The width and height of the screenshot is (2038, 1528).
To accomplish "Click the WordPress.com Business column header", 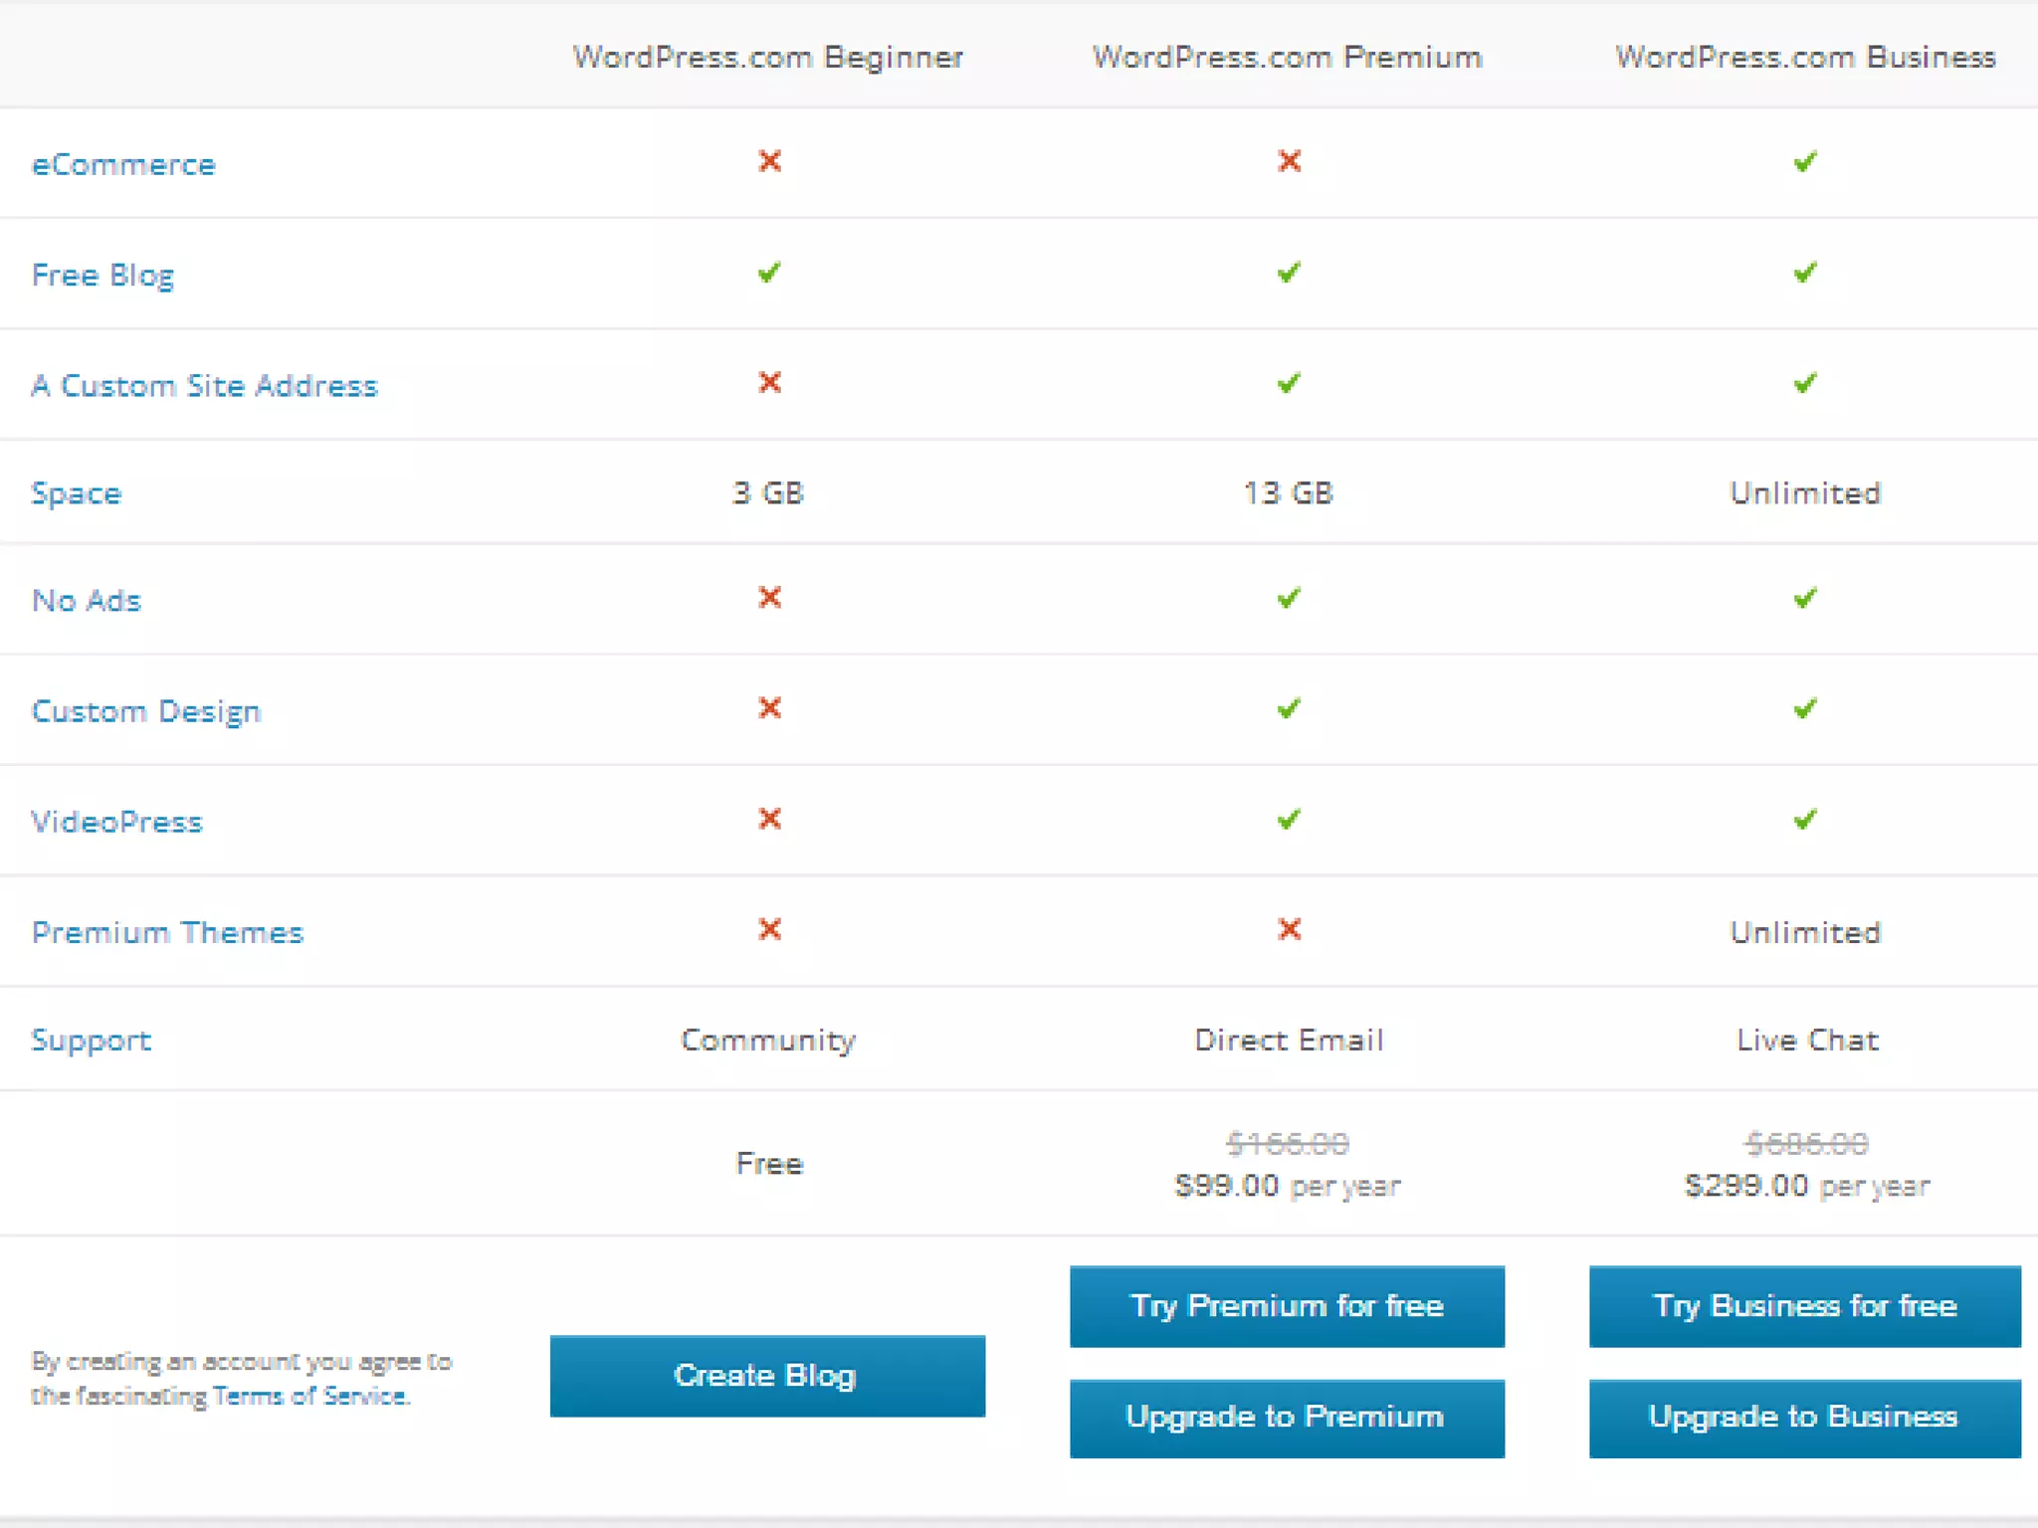I will 1805,57.
